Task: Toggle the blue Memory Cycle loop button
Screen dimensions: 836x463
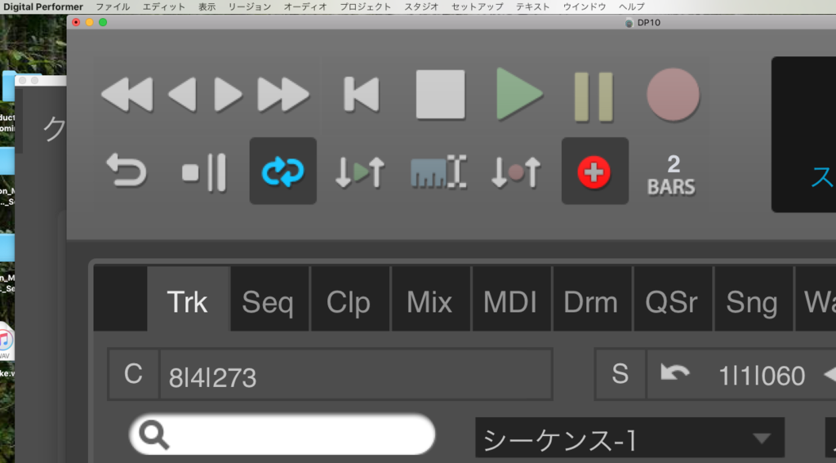Action: 283,171
